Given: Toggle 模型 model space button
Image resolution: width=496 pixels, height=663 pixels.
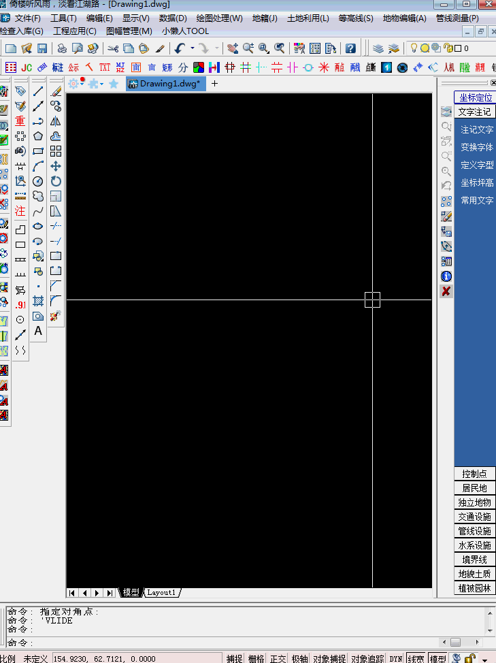Looking at the screenshot, I should pyautogui.click(x=437, y=658).
